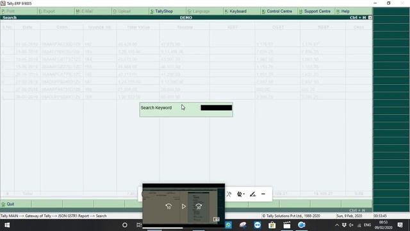Open Microsoft Store from the taskbar

tap(272, 225)
